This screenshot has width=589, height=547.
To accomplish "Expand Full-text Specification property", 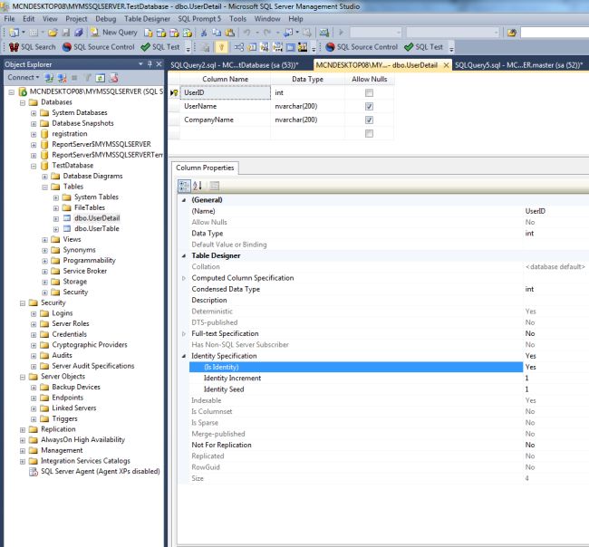I will (x=184, y=334).
